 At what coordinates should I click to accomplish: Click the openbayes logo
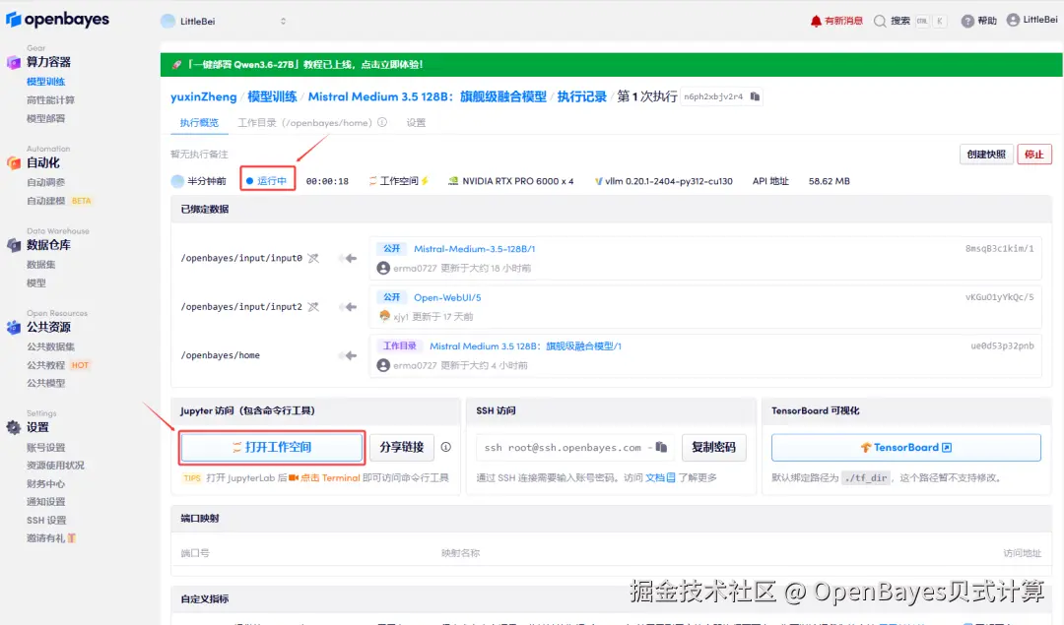click(x=57, y=20)
